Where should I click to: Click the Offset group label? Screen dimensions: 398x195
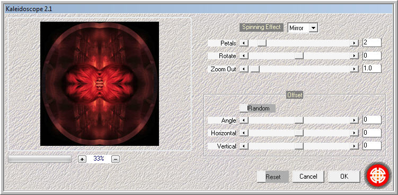(295, 95)
